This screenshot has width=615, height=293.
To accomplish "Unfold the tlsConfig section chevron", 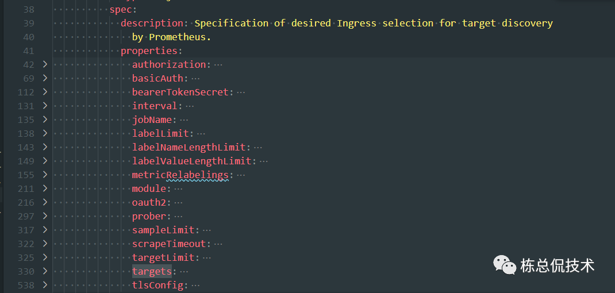I will tap(44, 285).
